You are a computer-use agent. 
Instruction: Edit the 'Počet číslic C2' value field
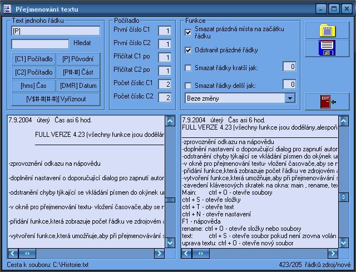(165, 98)
